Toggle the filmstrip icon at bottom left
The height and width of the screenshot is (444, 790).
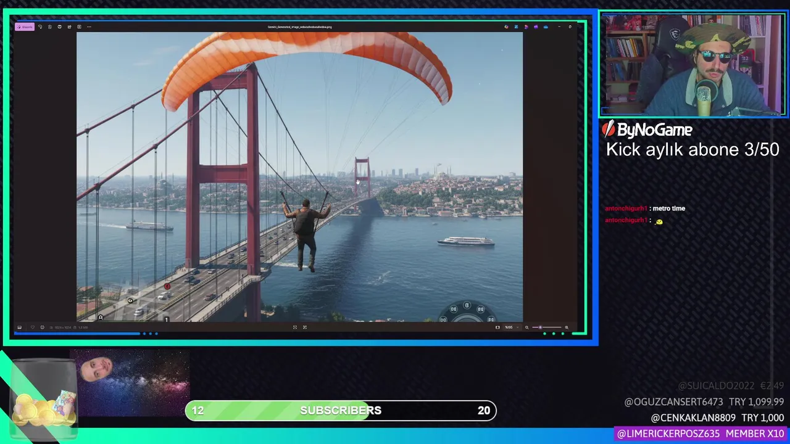(19, 327)
